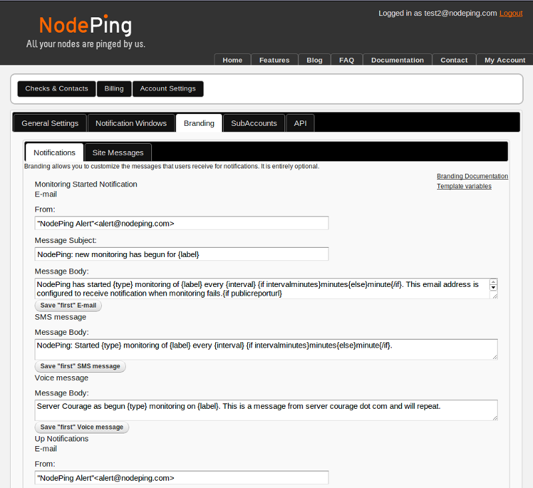The width and height of the screenshot is (533, 488).
Task: Click the Billing button
Action: (114, 89)
